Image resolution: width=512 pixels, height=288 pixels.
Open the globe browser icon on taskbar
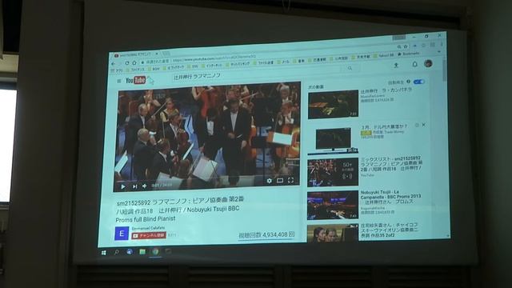(x=130, y=252)
